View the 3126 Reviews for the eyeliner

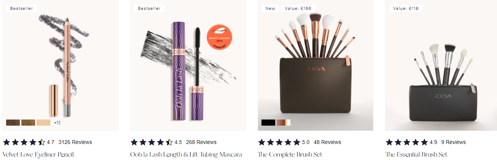pyautogui.click(x=75, y=142)
